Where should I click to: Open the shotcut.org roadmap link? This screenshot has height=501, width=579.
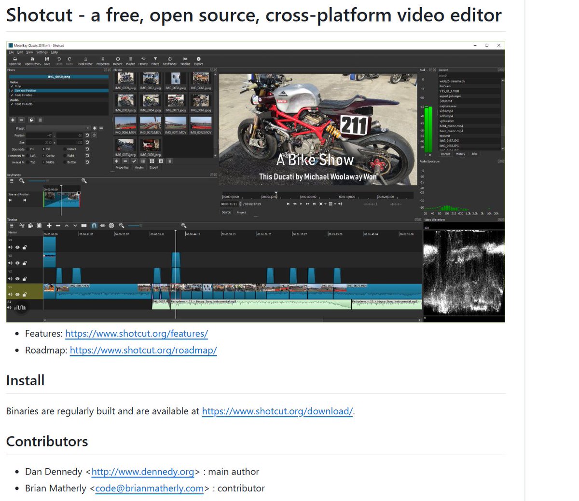[x=143, y=350]
